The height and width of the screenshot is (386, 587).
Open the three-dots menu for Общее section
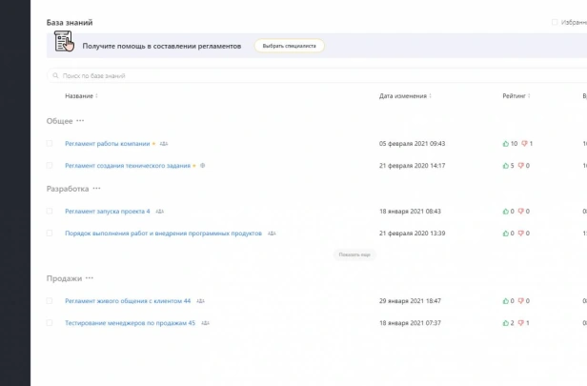click(x=80, y=121)
